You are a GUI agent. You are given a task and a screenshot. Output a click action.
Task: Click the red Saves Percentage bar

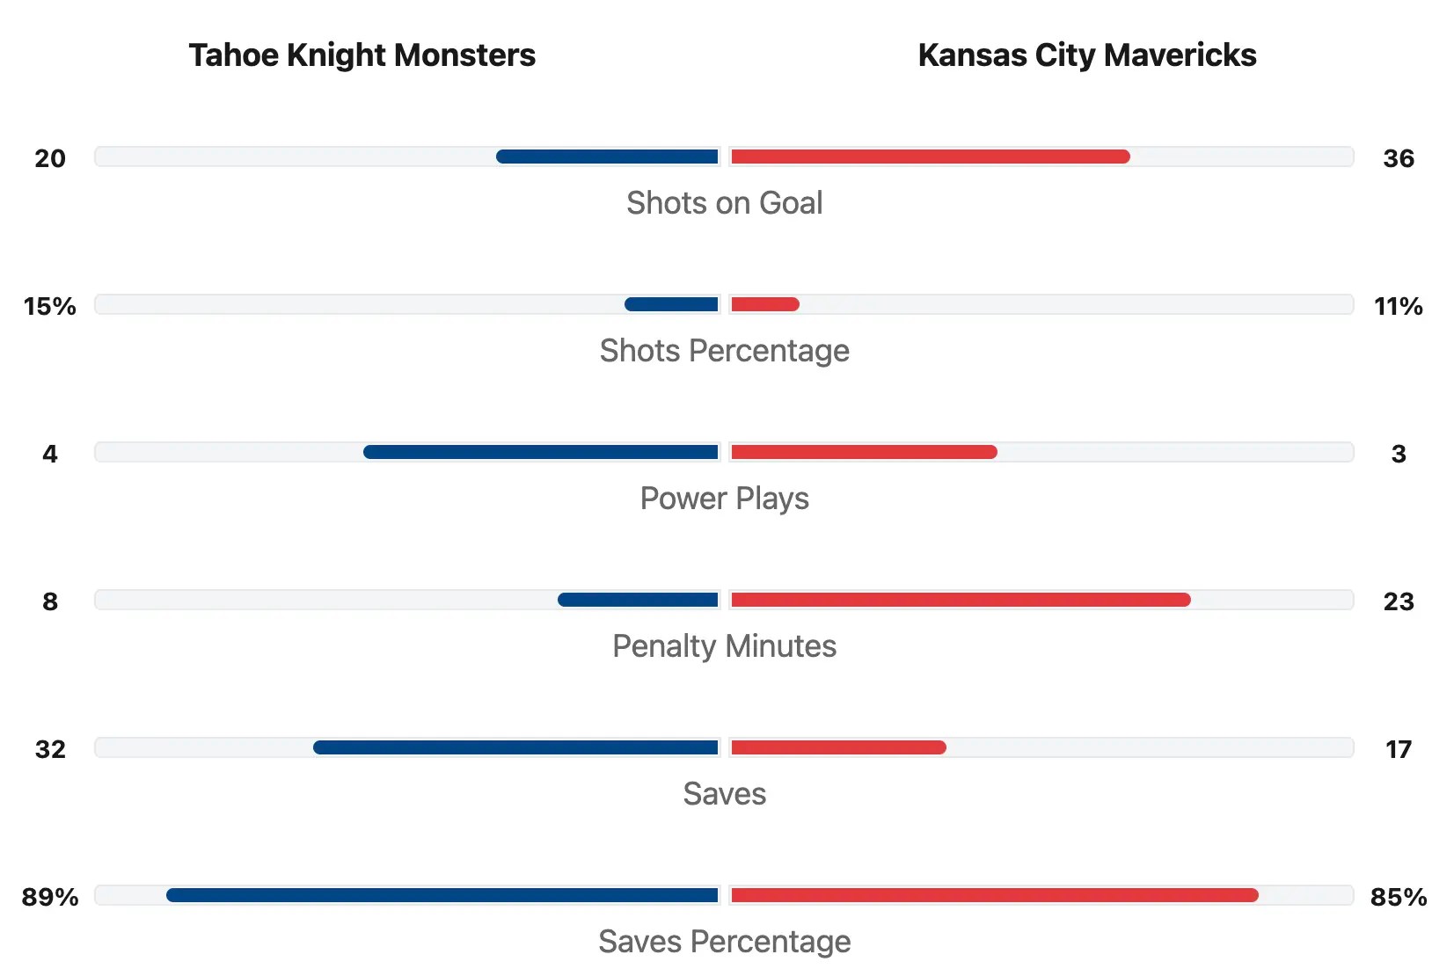point(994,896)
